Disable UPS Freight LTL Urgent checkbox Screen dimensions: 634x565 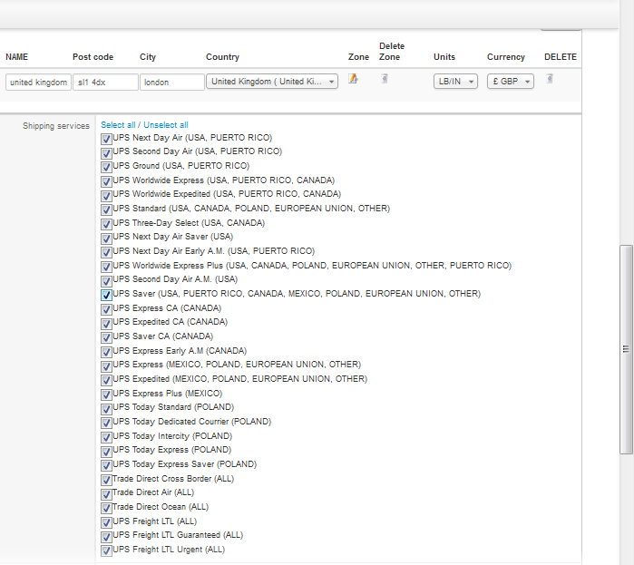(107, 550)
